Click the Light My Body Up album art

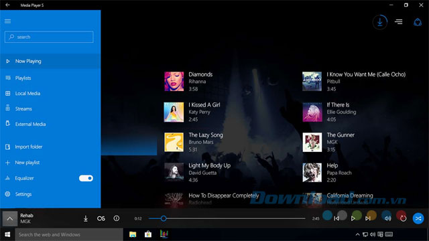pyautogui.click(x=174, y=173)
